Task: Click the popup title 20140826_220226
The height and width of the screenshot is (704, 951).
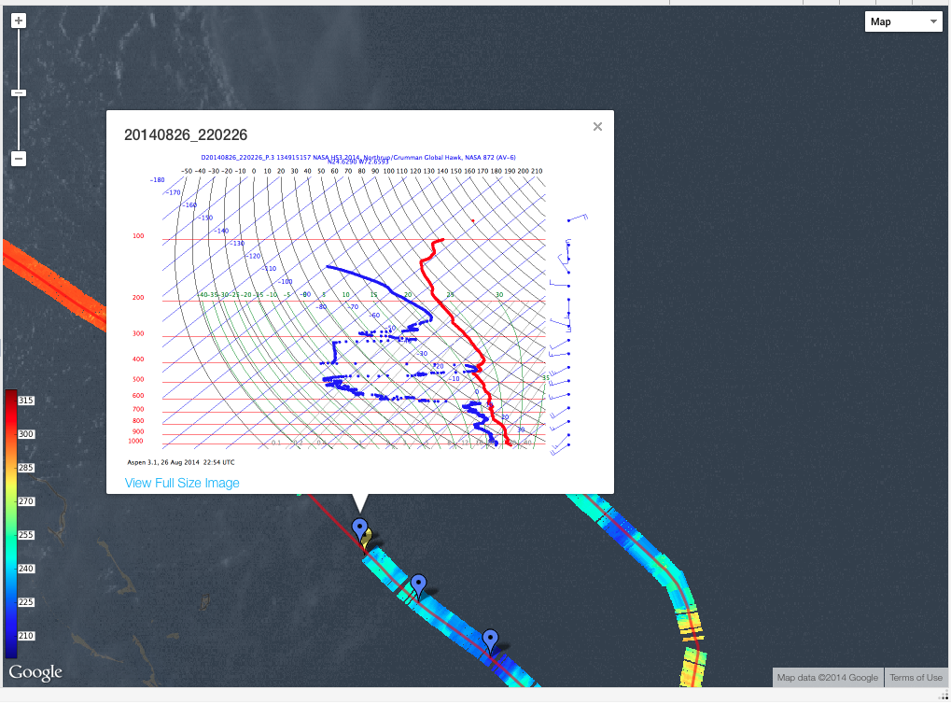Action: [186, 135]
